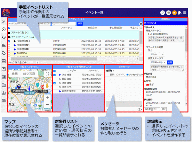Open the grid layout icon in header

coord(169,13)
